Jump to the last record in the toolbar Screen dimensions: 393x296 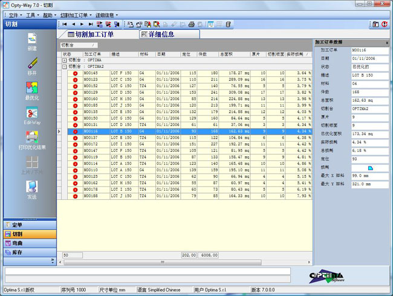click(x=91, y=24)
